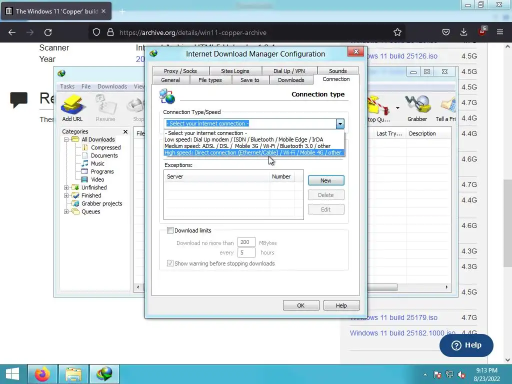This screenshot has height=384, width=512.
Task: Click the Firefox taskbar icon
Action: (42, 374)
